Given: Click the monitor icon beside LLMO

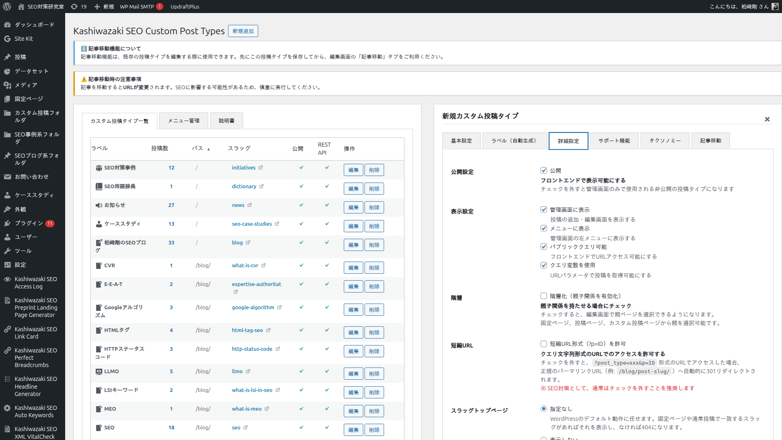Looking at the screenshot, I should point(99,371).
